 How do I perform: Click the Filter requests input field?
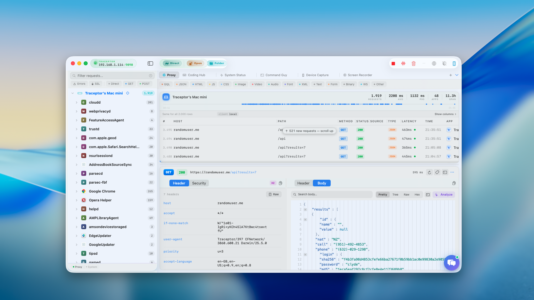coord(112,76)
